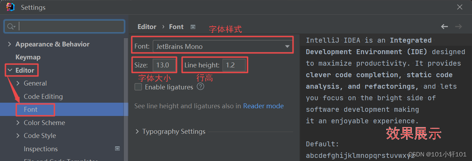Expand the General node
Viewport: 472px width, 161px height.
click(x=18, y=83)
